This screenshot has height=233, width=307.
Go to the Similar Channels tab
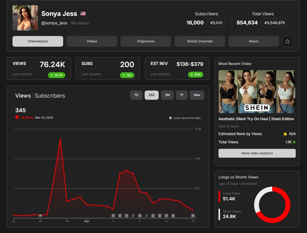coord(200,41)
